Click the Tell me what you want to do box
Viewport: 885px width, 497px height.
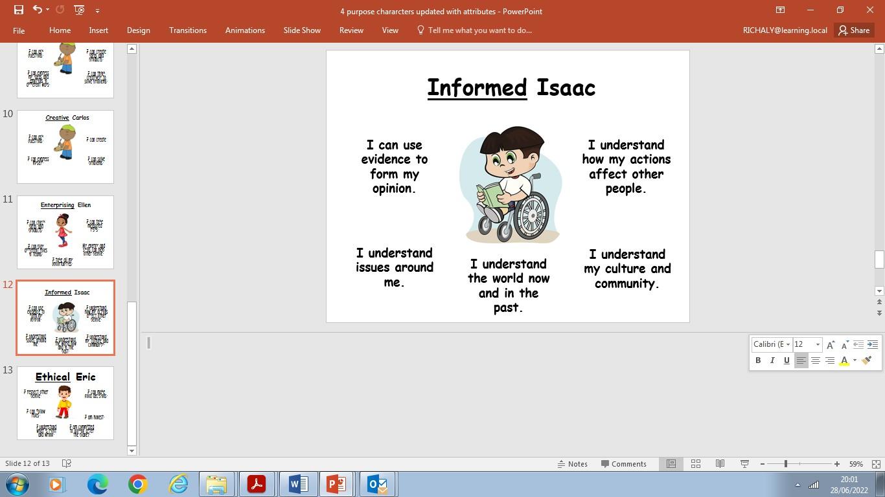pyautogui.click(x=474, y=30)
